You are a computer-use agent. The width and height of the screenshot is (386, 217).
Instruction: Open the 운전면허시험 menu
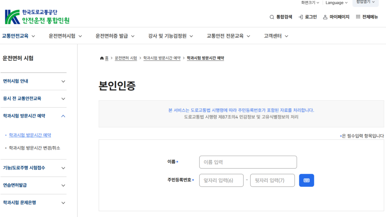(65, 36)
